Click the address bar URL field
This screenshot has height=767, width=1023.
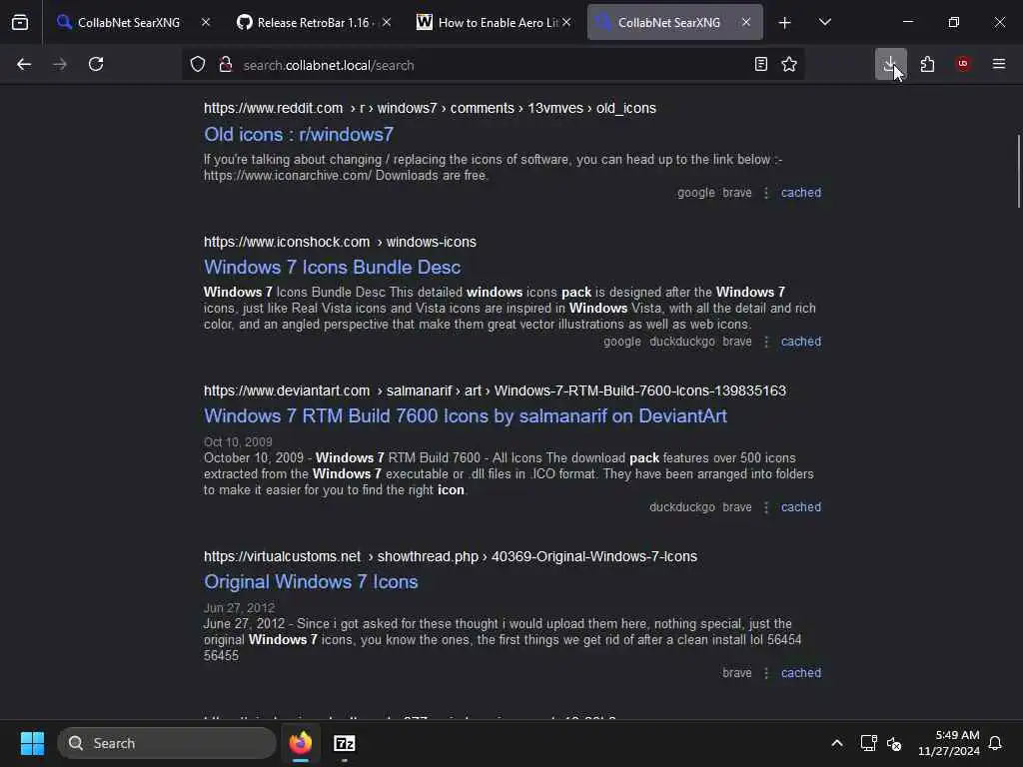tap(493, 65)
